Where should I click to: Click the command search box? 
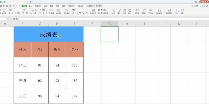click(x=95, y=6)
